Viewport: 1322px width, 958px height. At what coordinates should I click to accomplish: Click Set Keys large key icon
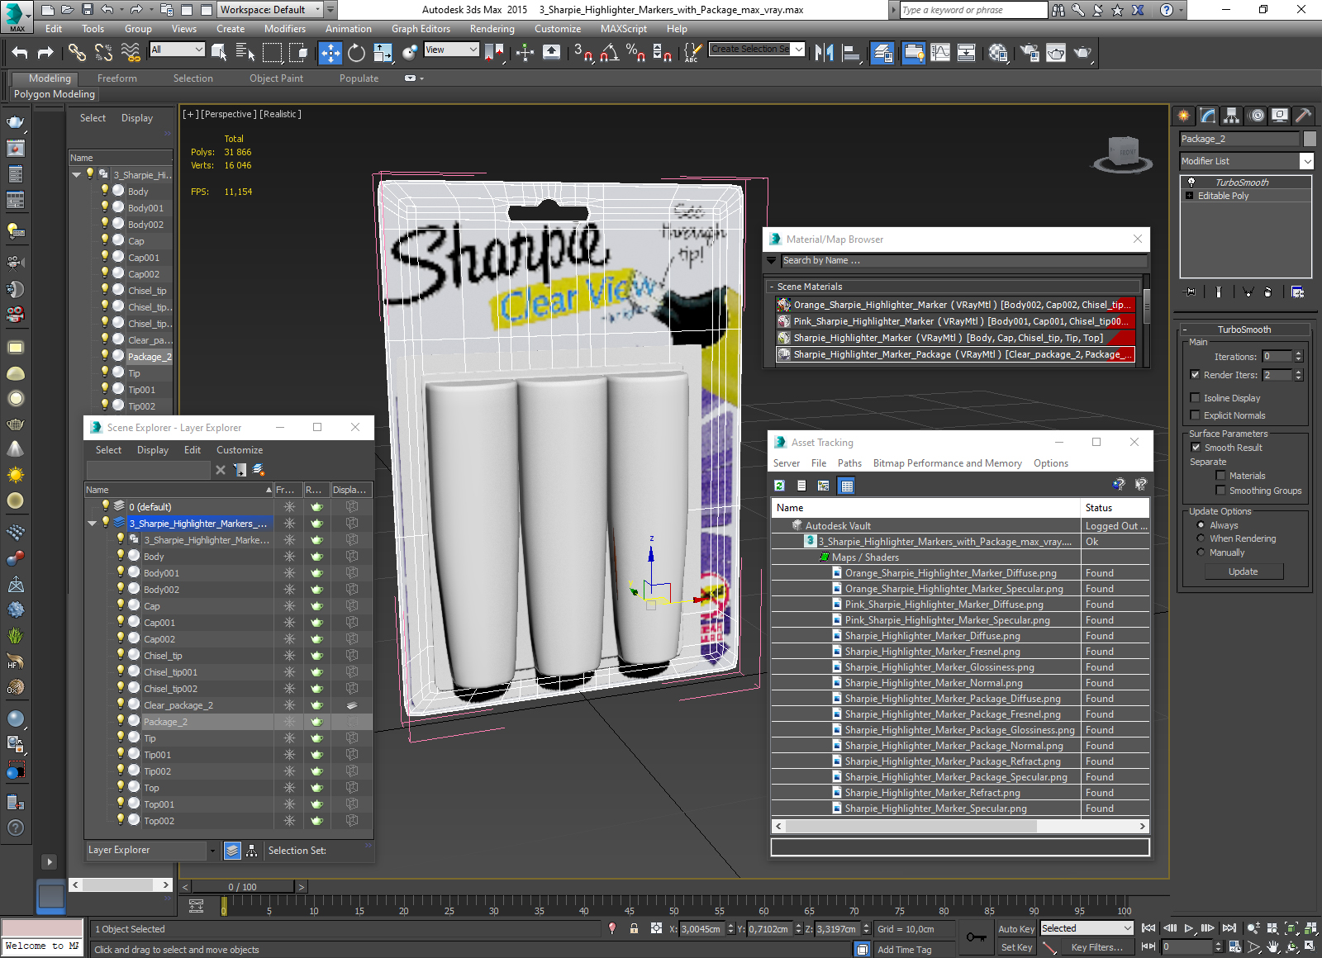(976, 937)
